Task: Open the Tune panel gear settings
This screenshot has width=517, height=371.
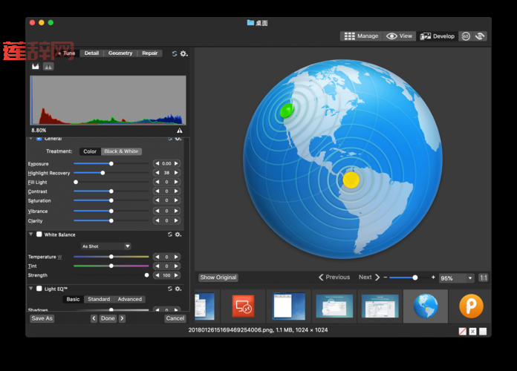Action: 184,53
